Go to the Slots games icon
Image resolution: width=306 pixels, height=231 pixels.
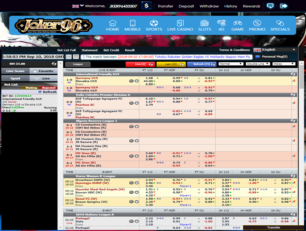204,25
